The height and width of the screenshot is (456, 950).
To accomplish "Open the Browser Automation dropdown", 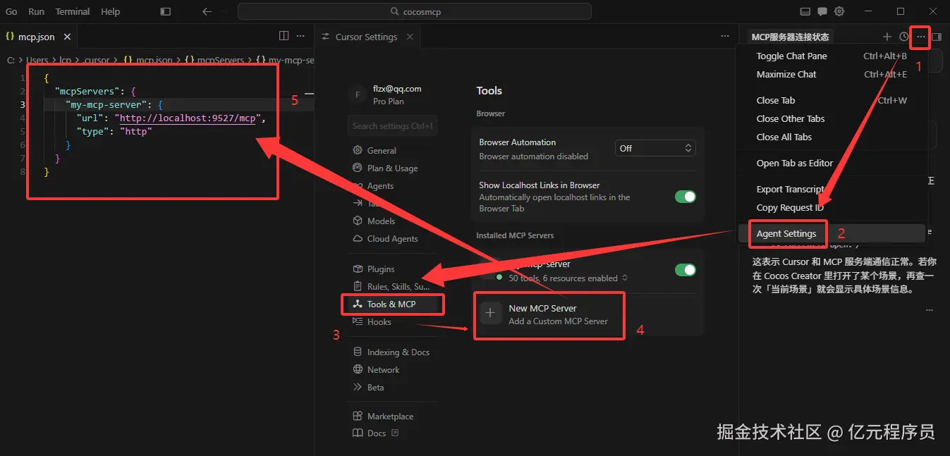I will coord(656,148).
